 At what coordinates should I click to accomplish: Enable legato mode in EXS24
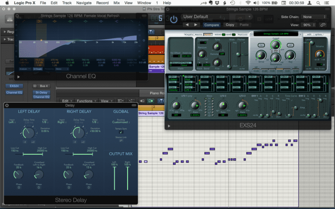click(x=189, y=34)
